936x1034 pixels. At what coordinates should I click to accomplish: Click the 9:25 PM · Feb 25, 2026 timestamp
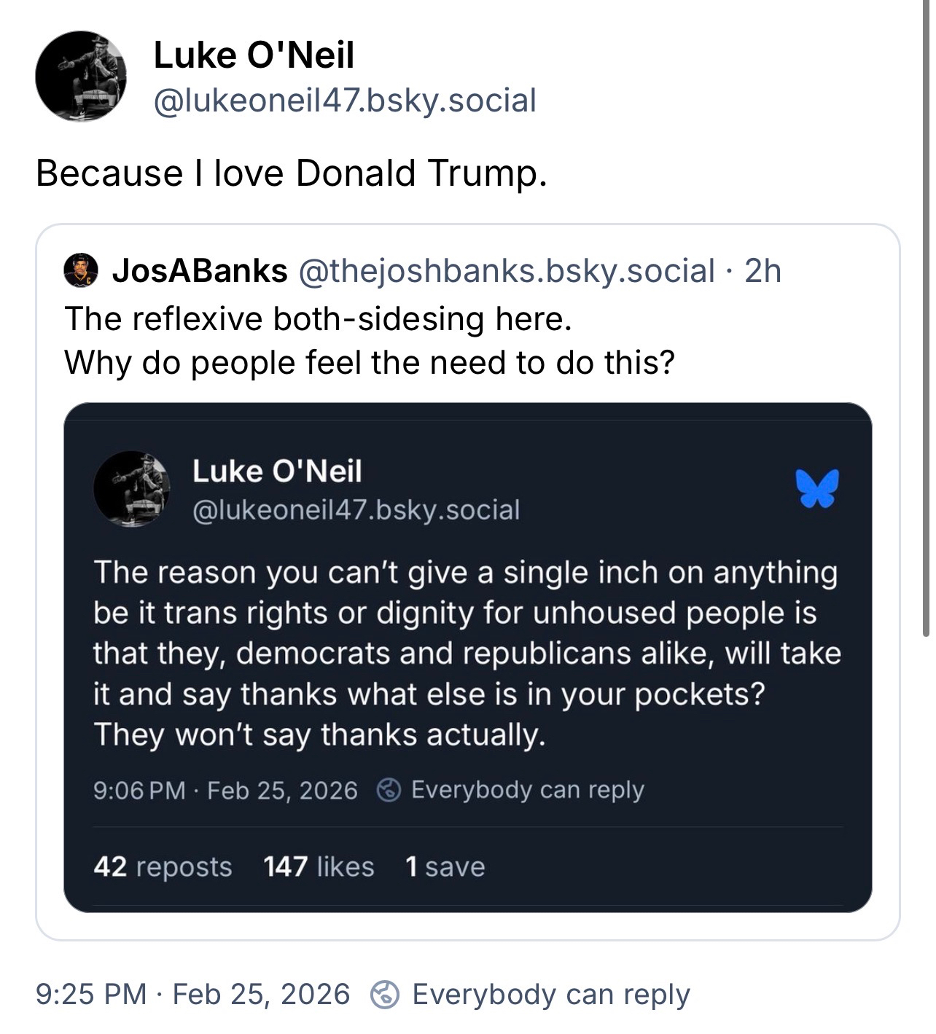pos(193,994)
